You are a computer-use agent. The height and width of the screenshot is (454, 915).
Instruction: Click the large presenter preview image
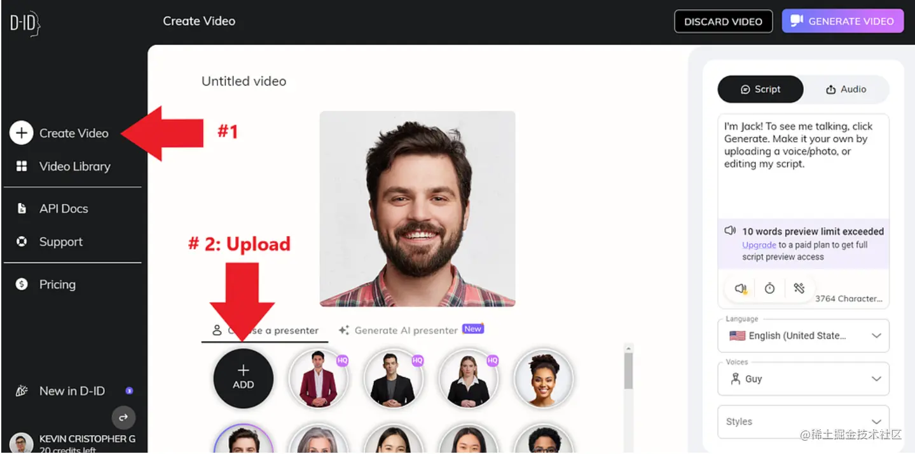click(417, 209)
